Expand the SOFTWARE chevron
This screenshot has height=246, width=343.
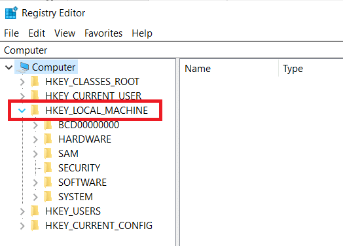pyautogui.click(x=35, y=183)
